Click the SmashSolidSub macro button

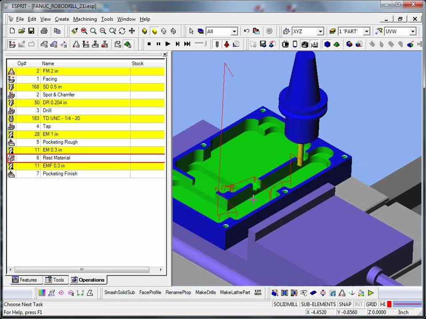(119, 292)
